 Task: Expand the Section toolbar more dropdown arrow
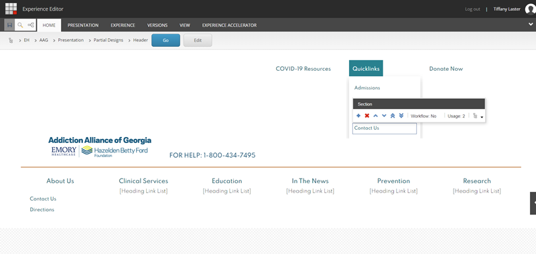[482, 117]
